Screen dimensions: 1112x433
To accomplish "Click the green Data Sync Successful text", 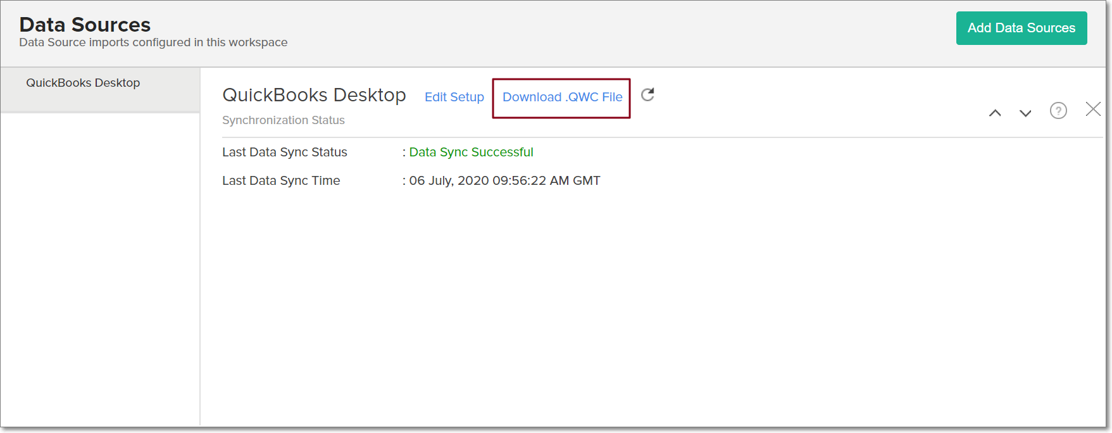I will click(471, 152).
